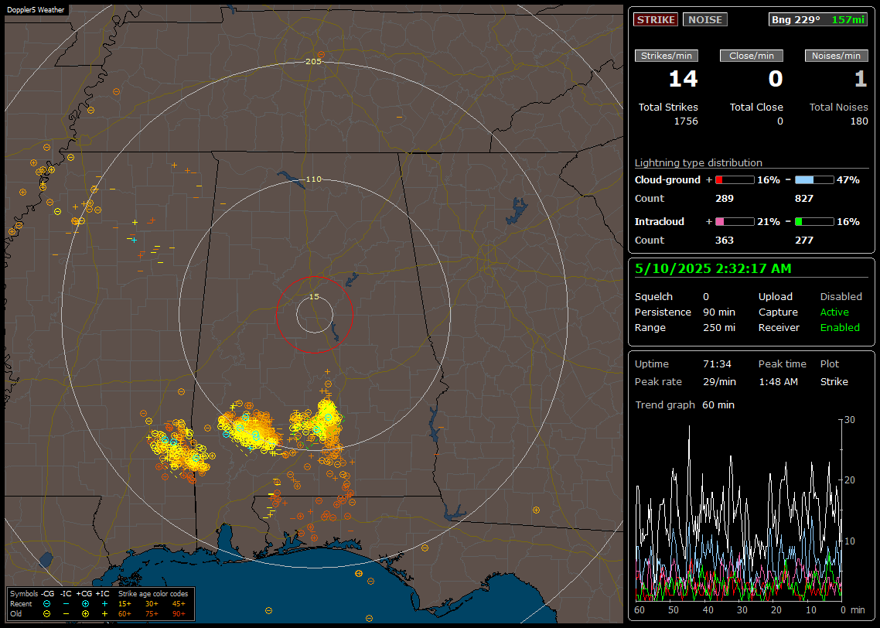
Task: Click the intracloud count 277
Action: click(x=803, y=241)
